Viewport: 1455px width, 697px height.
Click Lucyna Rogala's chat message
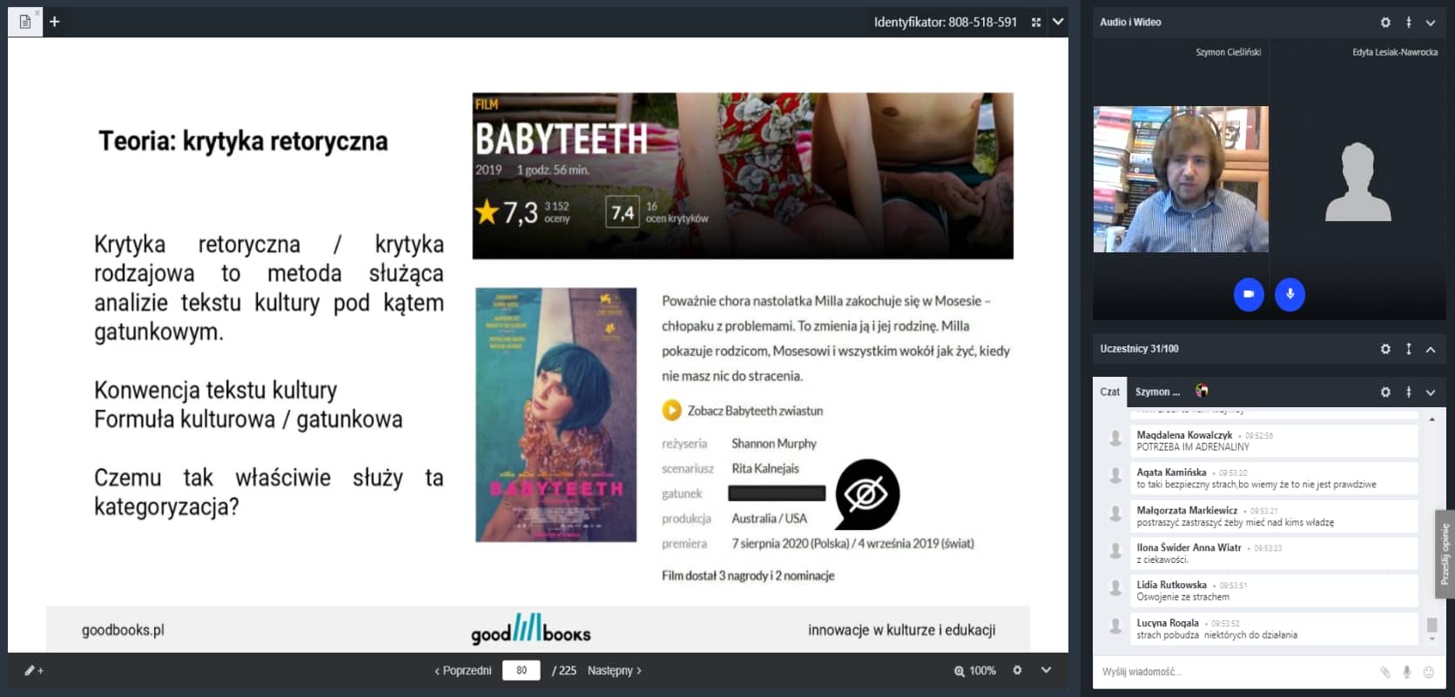click(1274, 629)
